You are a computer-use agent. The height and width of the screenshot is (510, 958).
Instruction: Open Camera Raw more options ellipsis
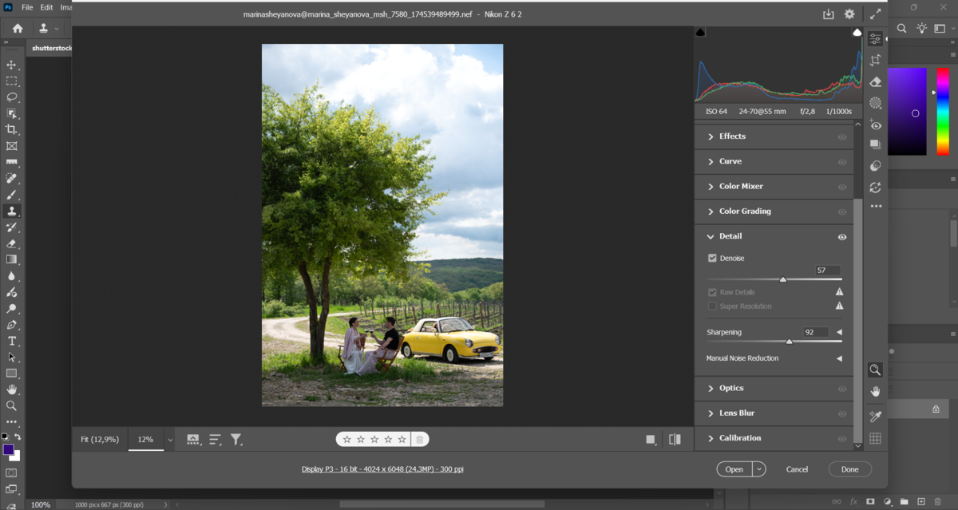pyautogui.click(x=876, y=206)
